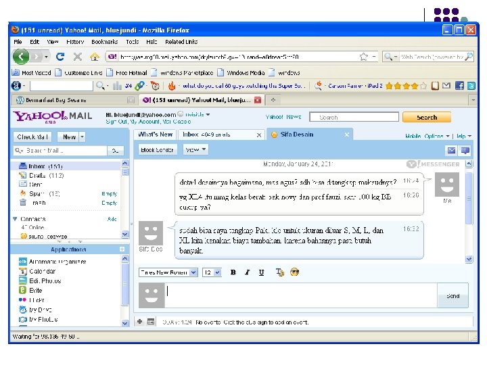The height and width of the screenshot is (365, 487).
Task: Open the Options dropdown menu
Action: click(x=438, y=136)
